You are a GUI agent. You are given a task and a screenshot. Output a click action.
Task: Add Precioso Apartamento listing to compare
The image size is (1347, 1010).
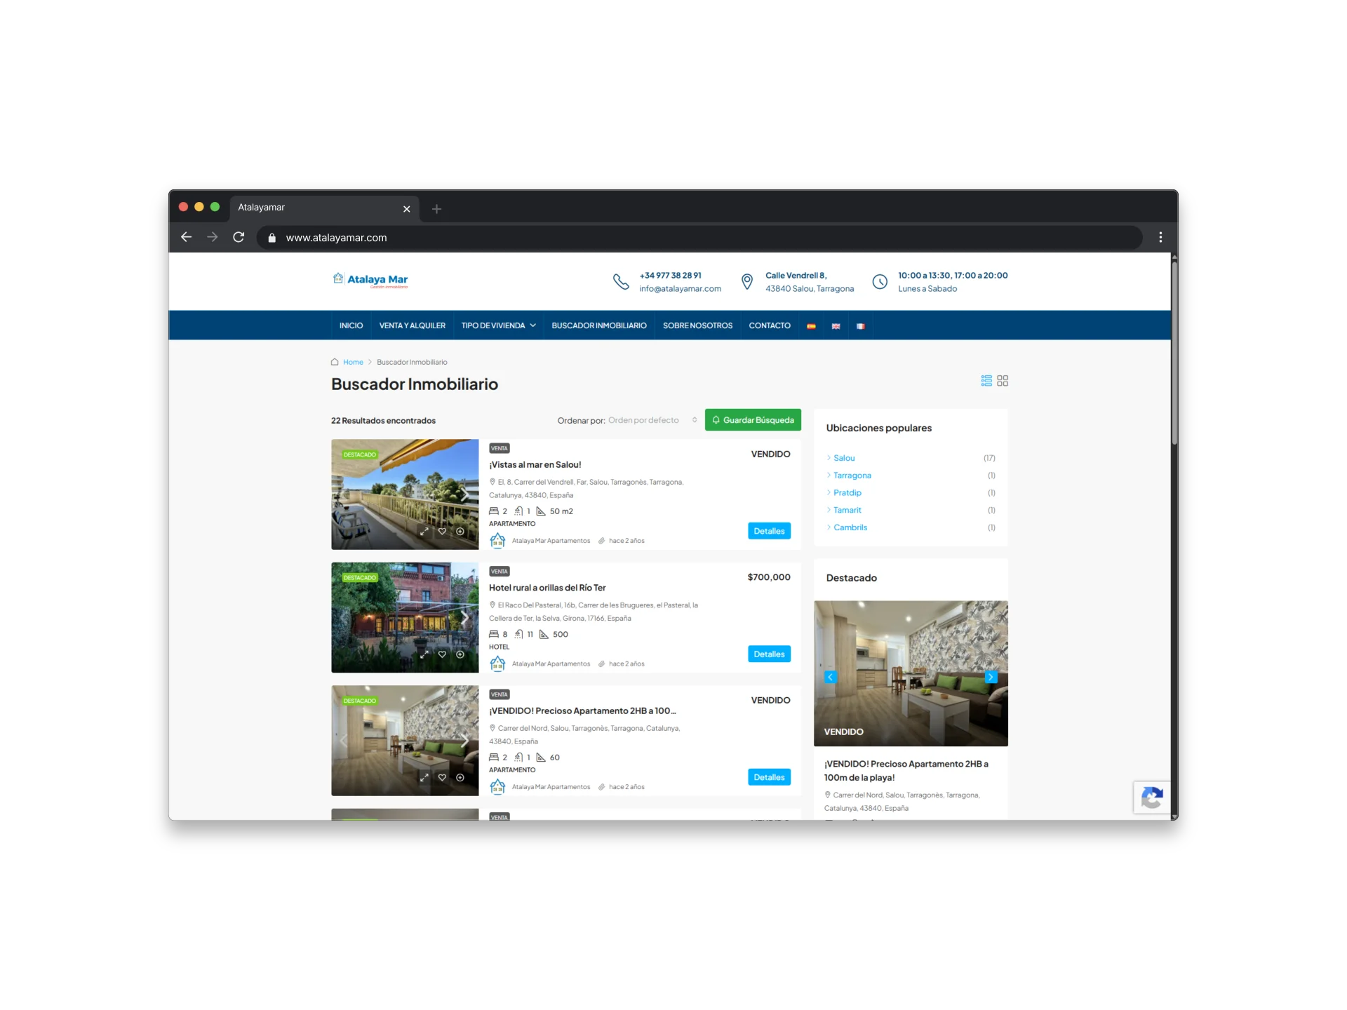click(x=460, y=777)
